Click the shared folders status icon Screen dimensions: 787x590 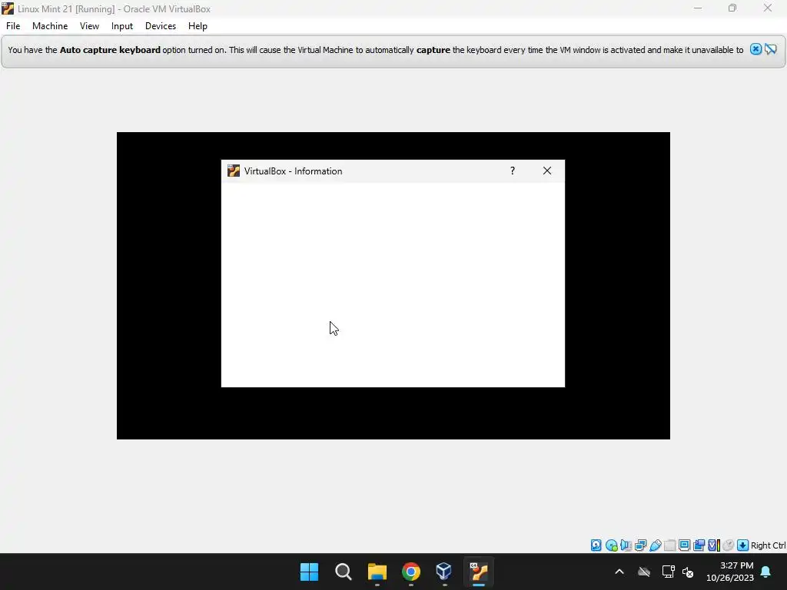(669, 545)
